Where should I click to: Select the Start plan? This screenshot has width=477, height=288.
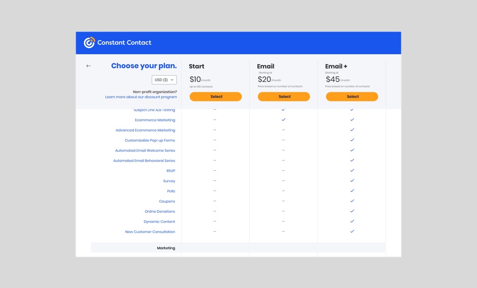pos(216,97)
